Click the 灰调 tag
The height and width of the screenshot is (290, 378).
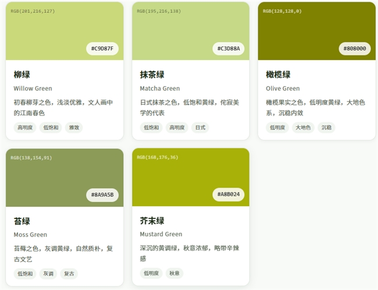click(48, 274)
